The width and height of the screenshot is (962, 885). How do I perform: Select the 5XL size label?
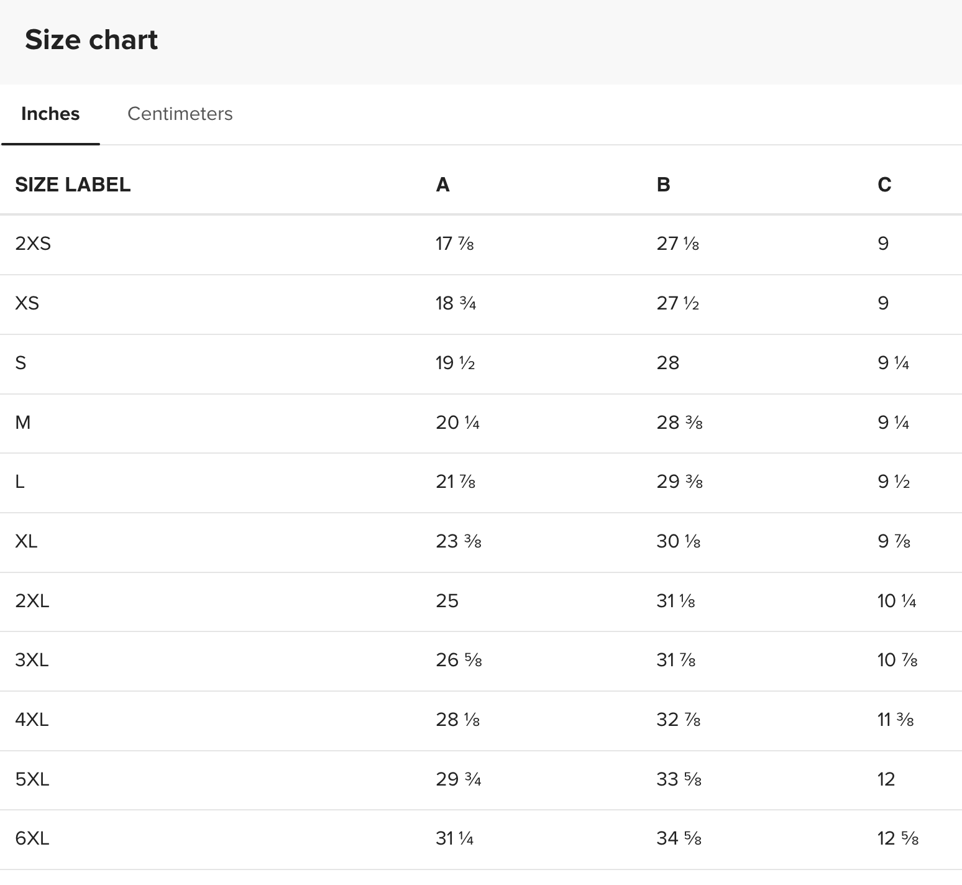click(32, 779)
